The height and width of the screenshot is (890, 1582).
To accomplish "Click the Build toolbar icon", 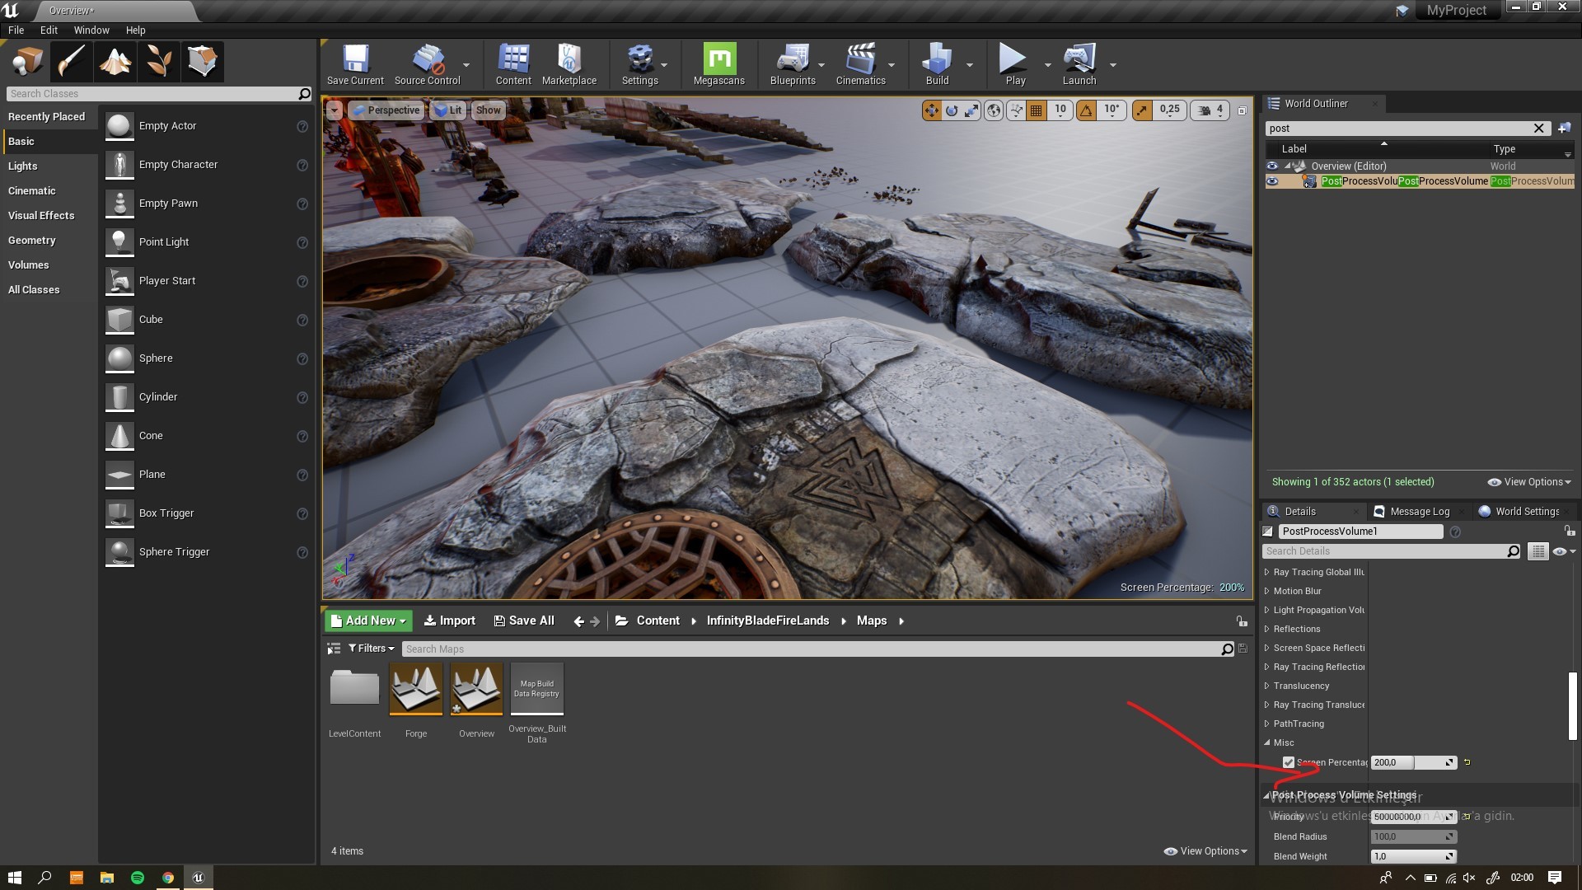I will click(937, 64).
